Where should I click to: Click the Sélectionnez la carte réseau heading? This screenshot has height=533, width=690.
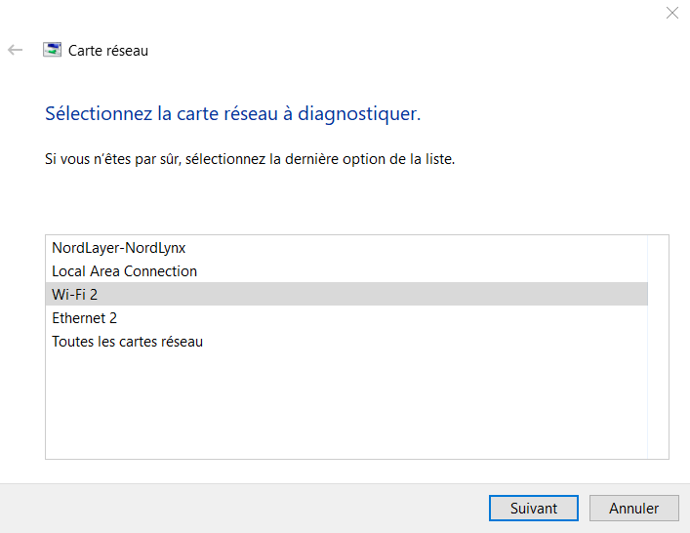coord(232,114)
